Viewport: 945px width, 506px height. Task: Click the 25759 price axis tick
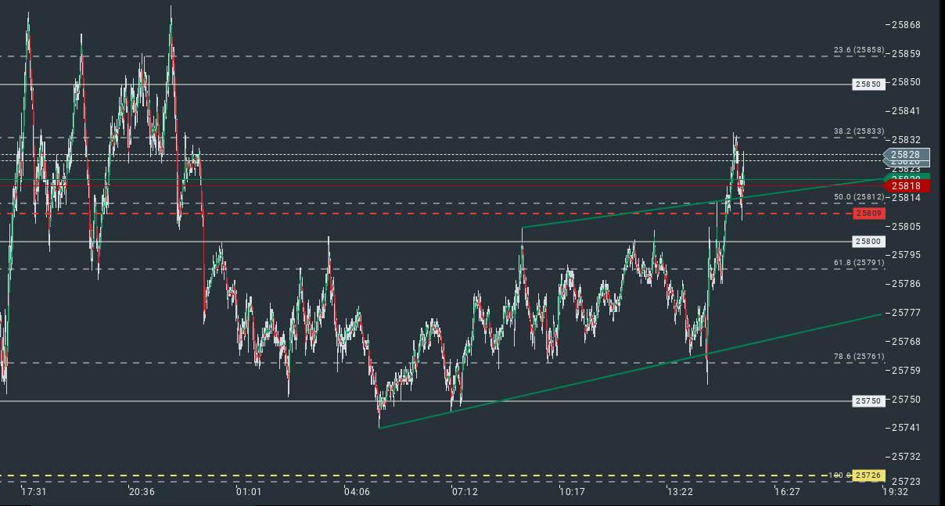click(906, 371)
